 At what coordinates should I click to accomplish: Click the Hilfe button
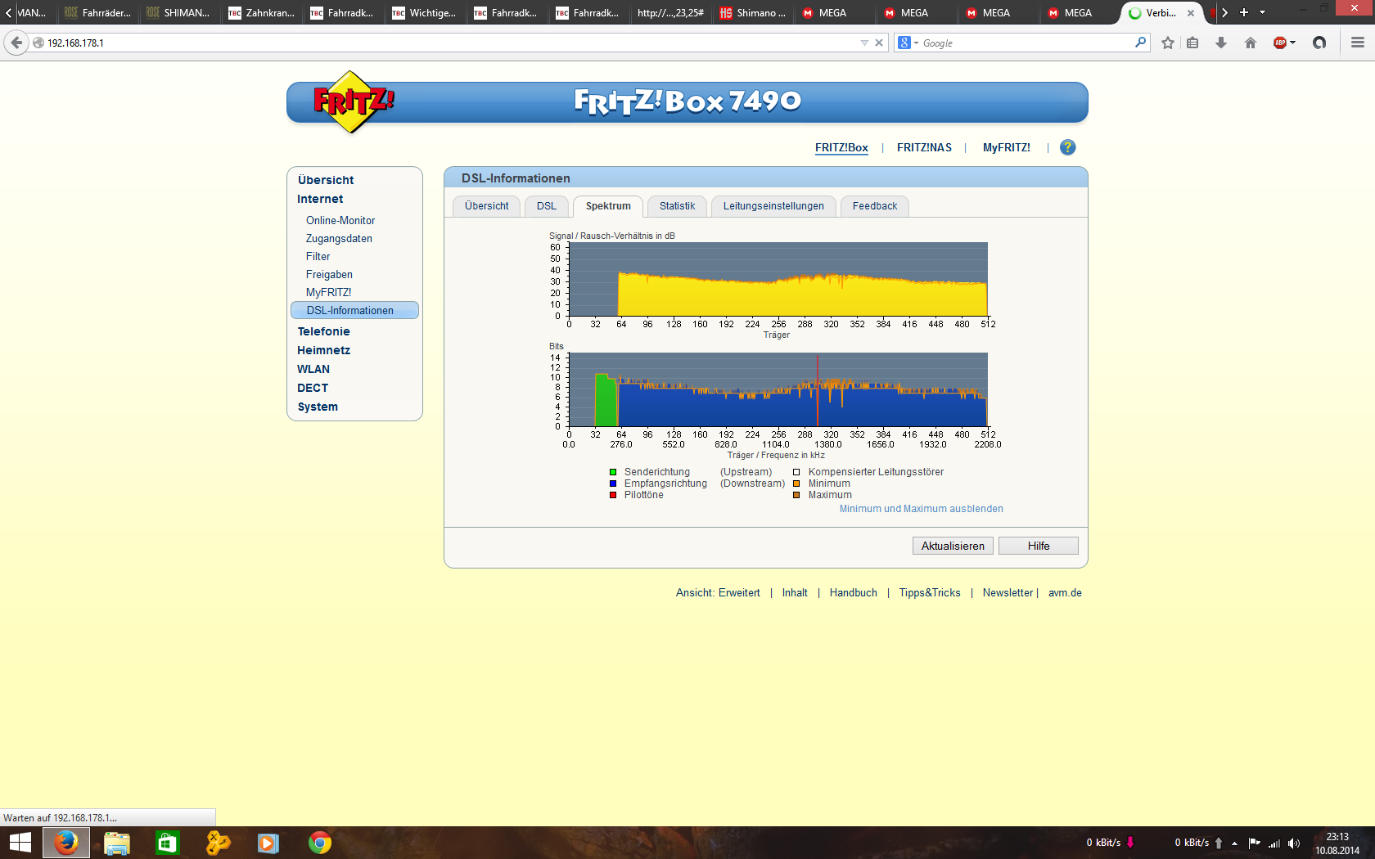(x=1039, y=546)
